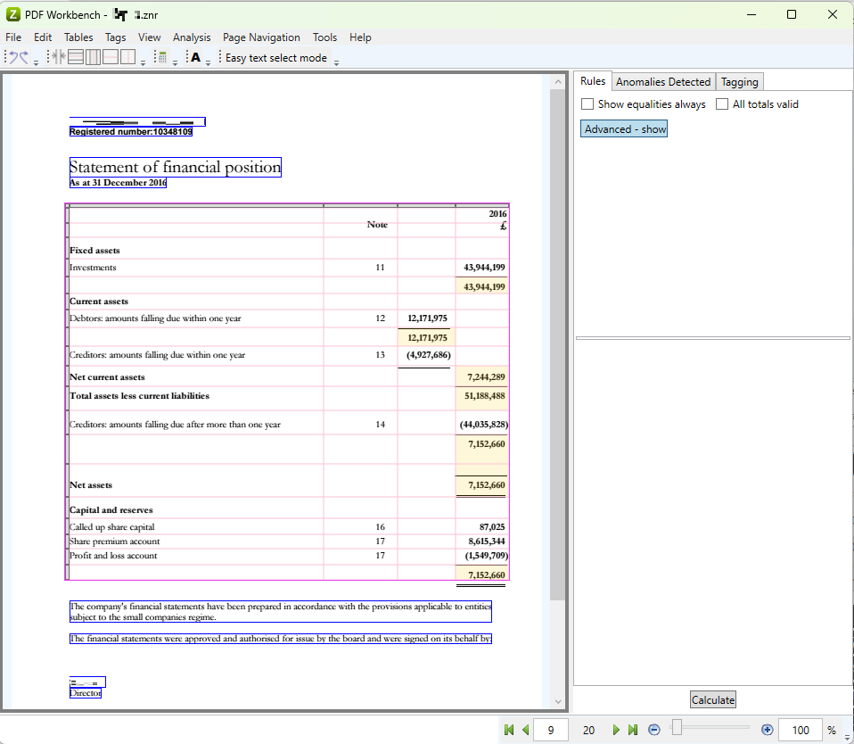Toggle the 'Advanced - show' button

coord(625,129)
